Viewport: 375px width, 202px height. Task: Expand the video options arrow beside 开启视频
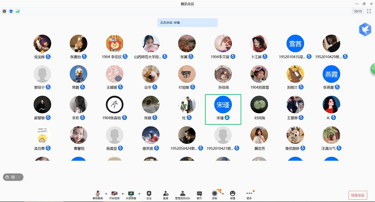[x=123, y=194]
